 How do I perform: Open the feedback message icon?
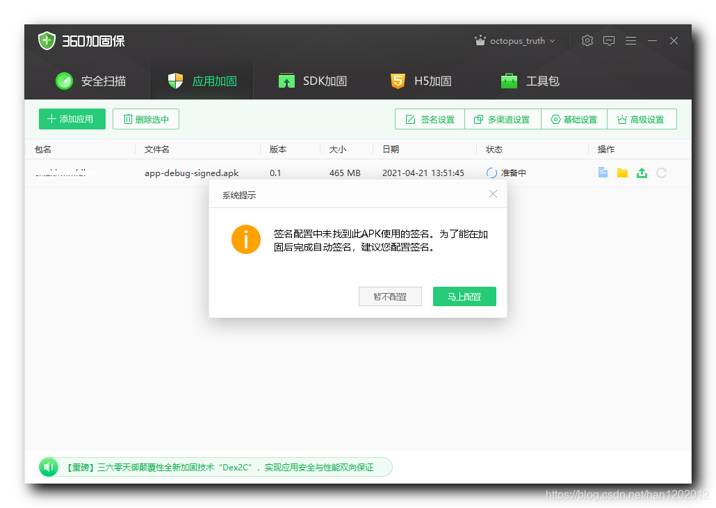pyautogui.click(x=609, y=40)
